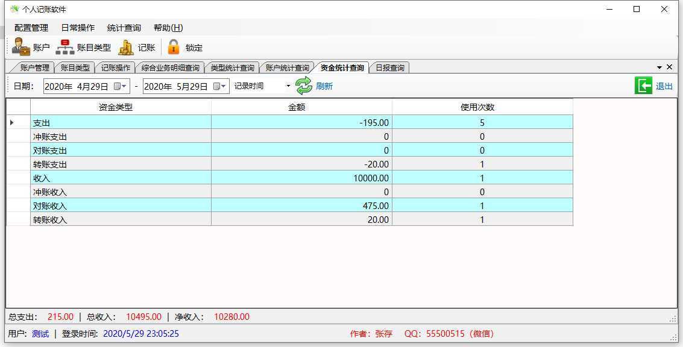
Task: Select the 转账支出 row cell
Action: coord(121,164)
